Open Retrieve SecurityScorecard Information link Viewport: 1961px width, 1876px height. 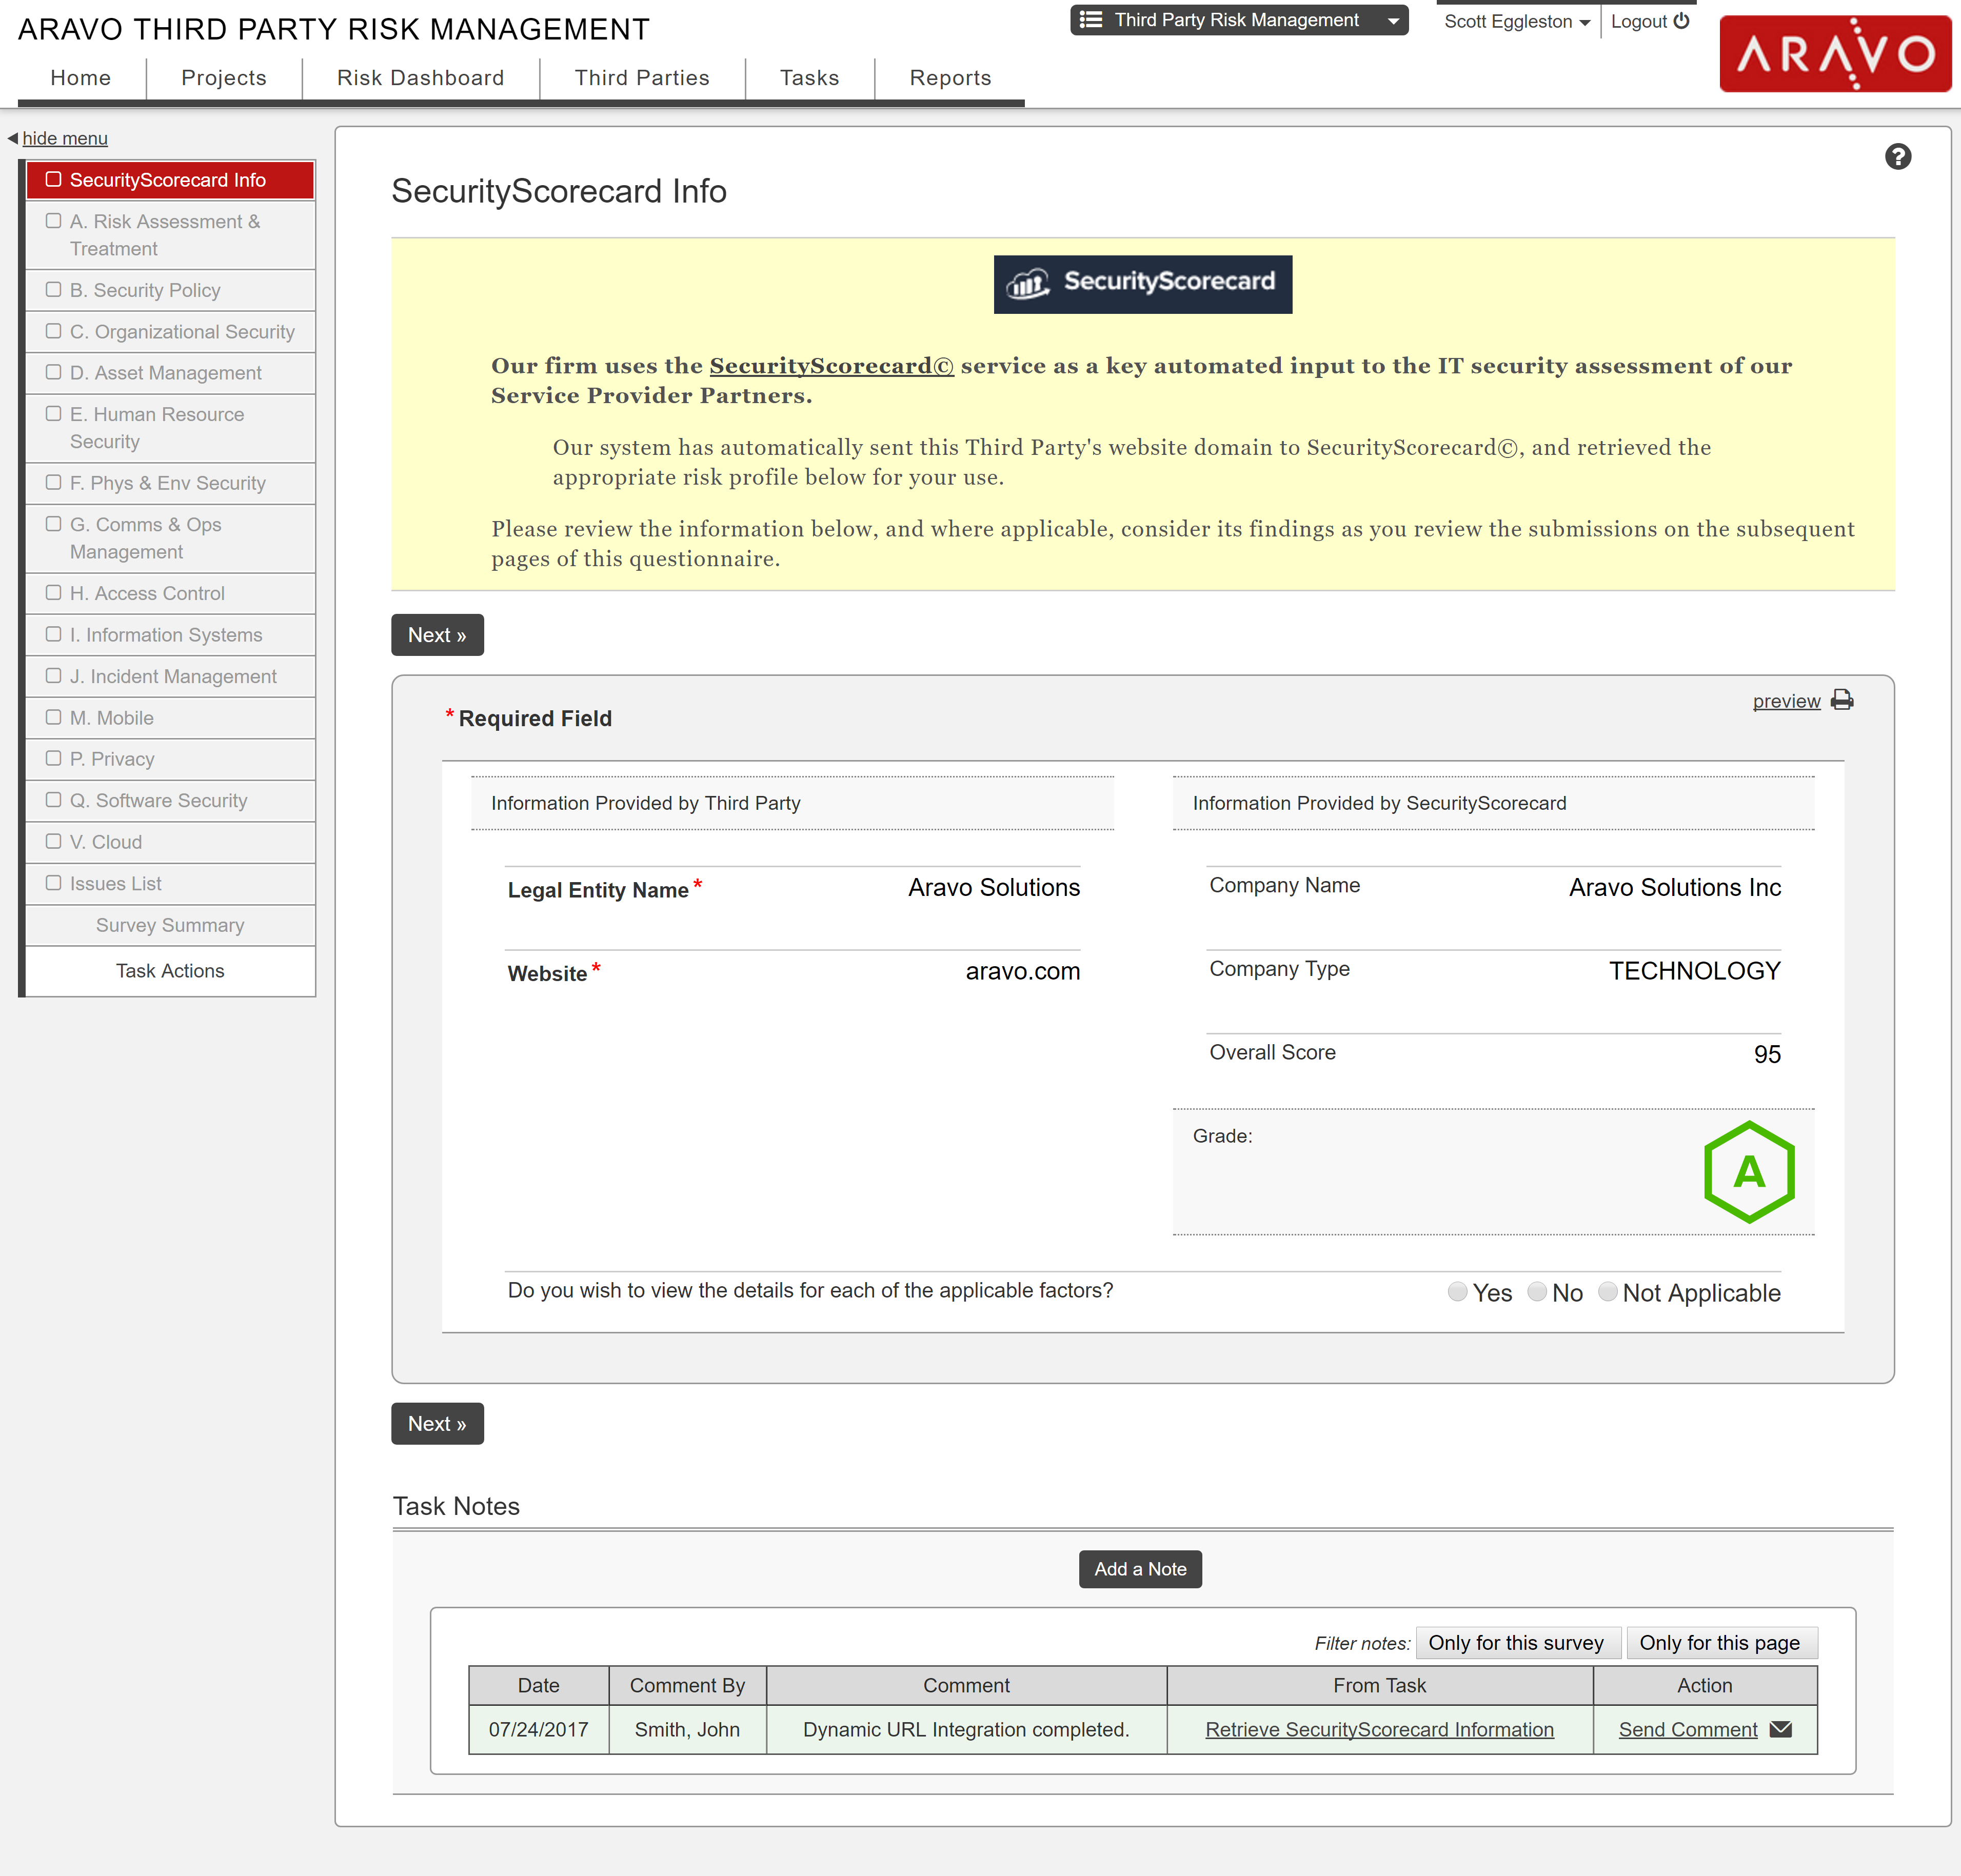tap(1379, 1729)
